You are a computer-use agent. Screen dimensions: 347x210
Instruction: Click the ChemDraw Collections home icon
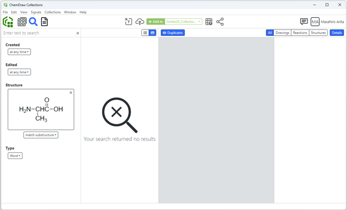[8, 22]
